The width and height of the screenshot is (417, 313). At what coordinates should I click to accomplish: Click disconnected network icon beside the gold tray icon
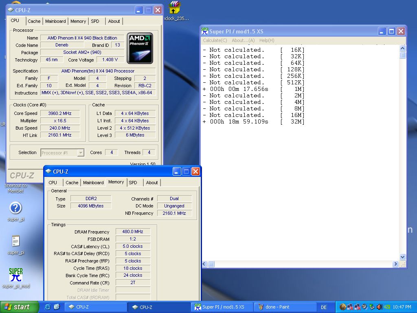[x=350, y=307]
